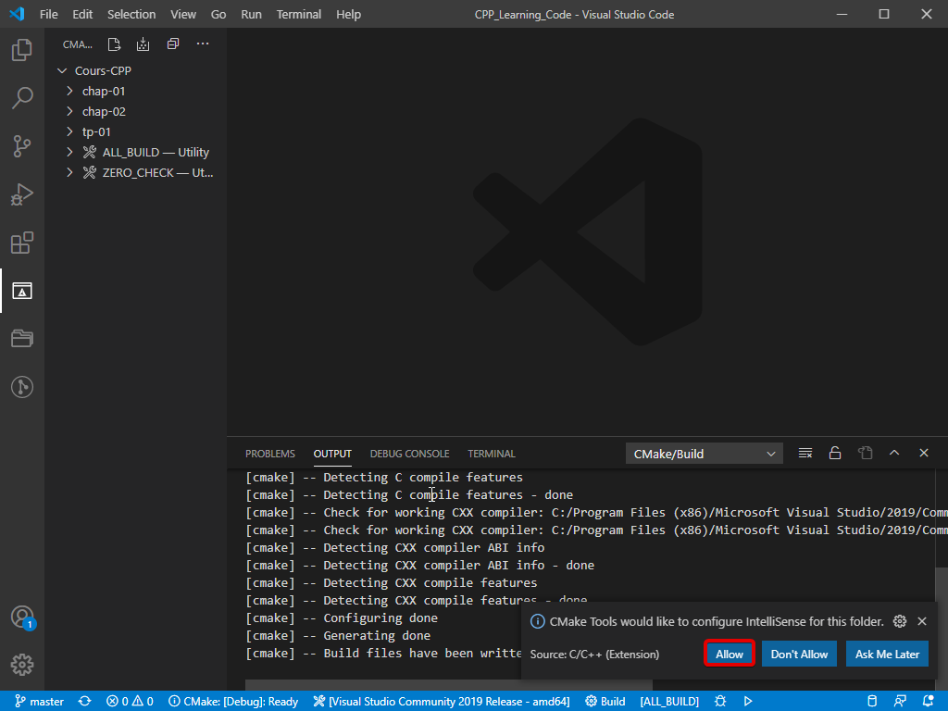Open the Explorer view in activity bar

point(22,50)
